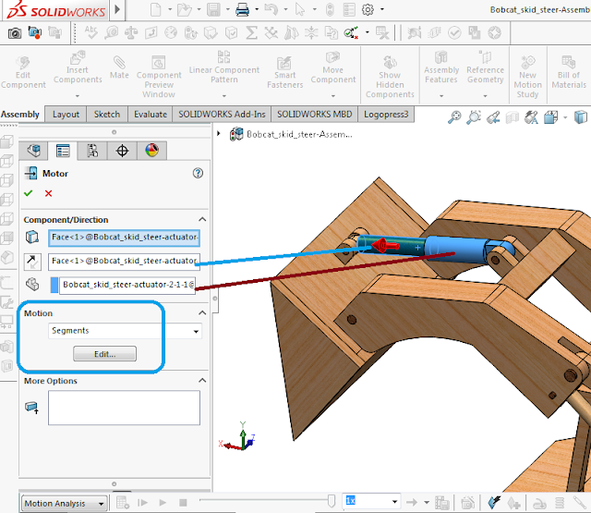The height and width of the screenshot is (513, 591).
Task: Click the motor direction face input field
Action: click(x=124, y=262)
